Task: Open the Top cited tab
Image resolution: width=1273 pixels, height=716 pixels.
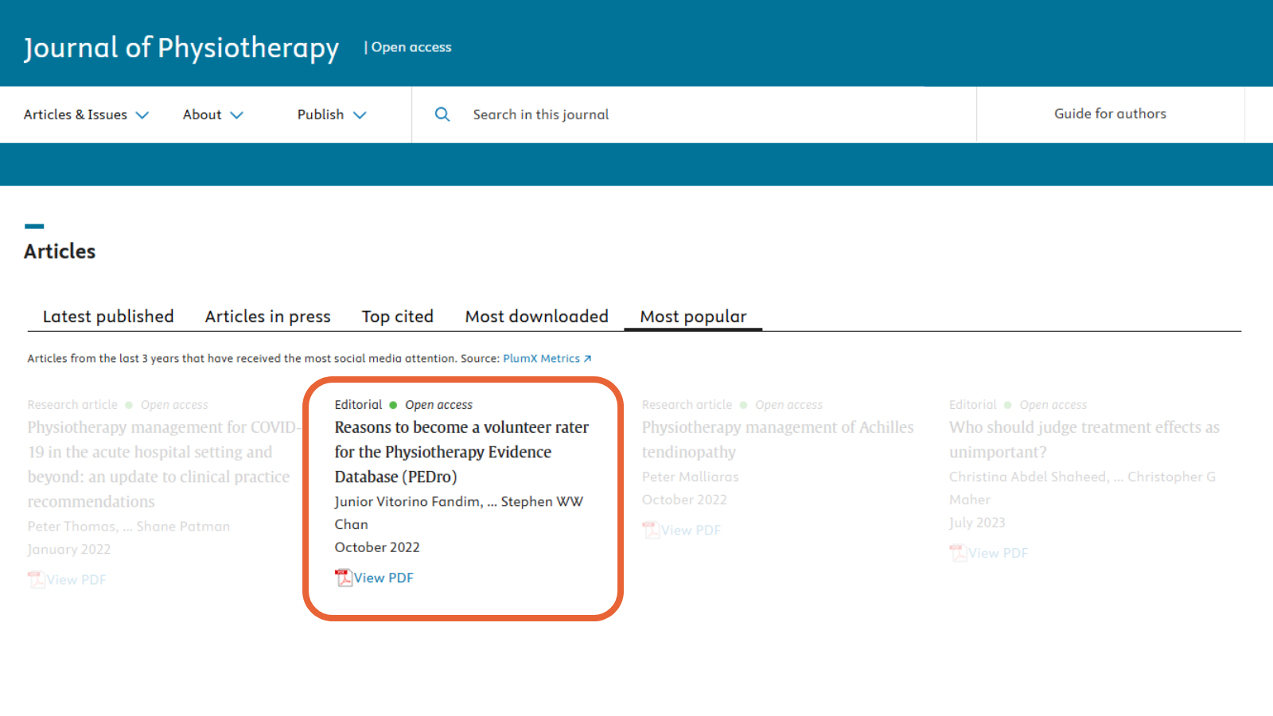Action: pyautogui.click(x=397, y=317)
